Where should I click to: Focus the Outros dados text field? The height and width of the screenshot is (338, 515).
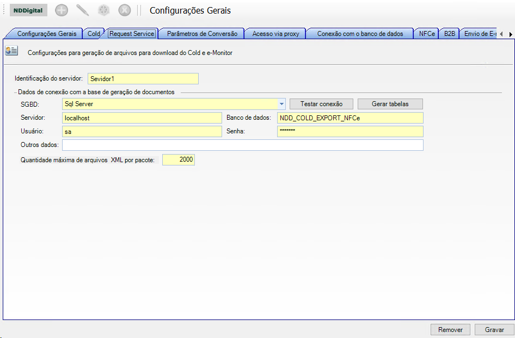click(242, 145)
